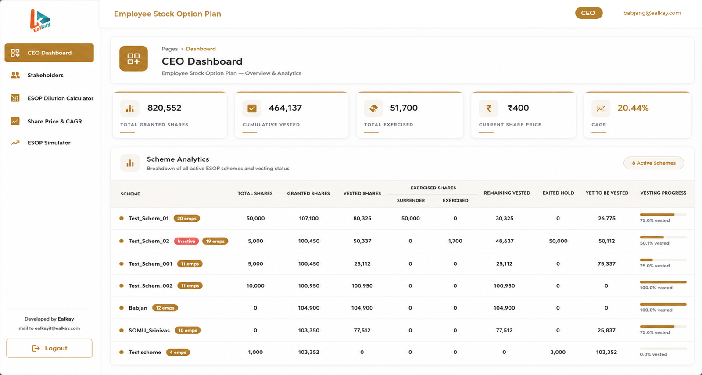Click the 820,552 total granted shares value

164,108
